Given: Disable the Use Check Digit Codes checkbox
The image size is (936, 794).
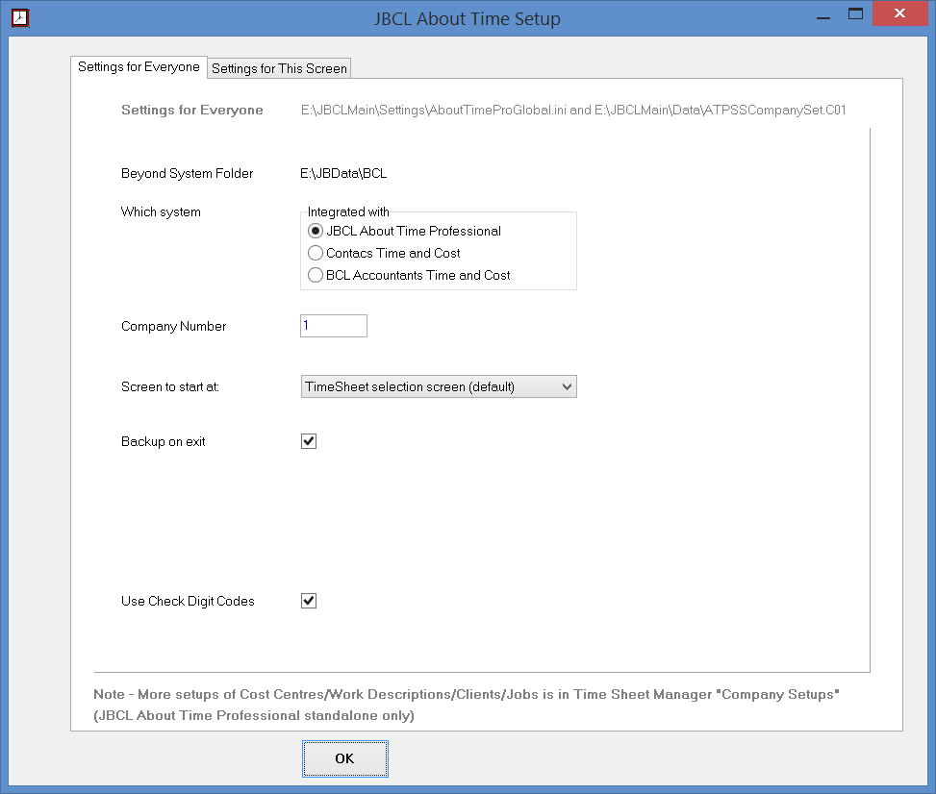Looking at the screenshot, I should pos(309,601).
